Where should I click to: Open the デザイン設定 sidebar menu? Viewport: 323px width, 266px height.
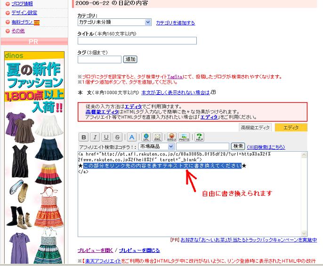24,13
